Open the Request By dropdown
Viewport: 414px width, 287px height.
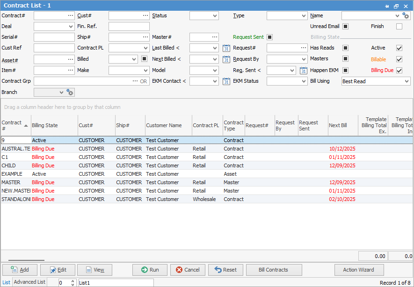(304, 59)
